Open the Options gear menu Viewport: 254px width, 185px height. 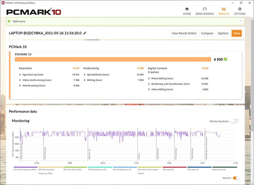click(x=239, y=11)
